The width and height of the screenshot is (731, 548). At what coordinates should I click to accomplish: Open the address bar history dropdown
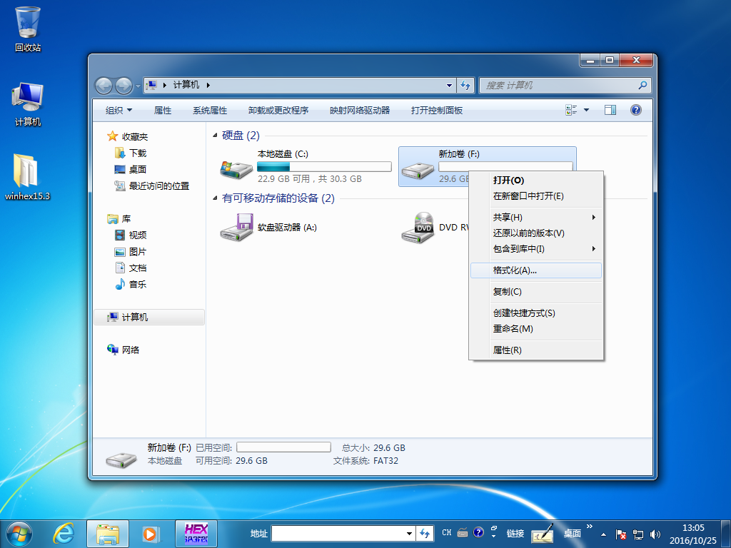pyautogui.click(x=450, y=86)
